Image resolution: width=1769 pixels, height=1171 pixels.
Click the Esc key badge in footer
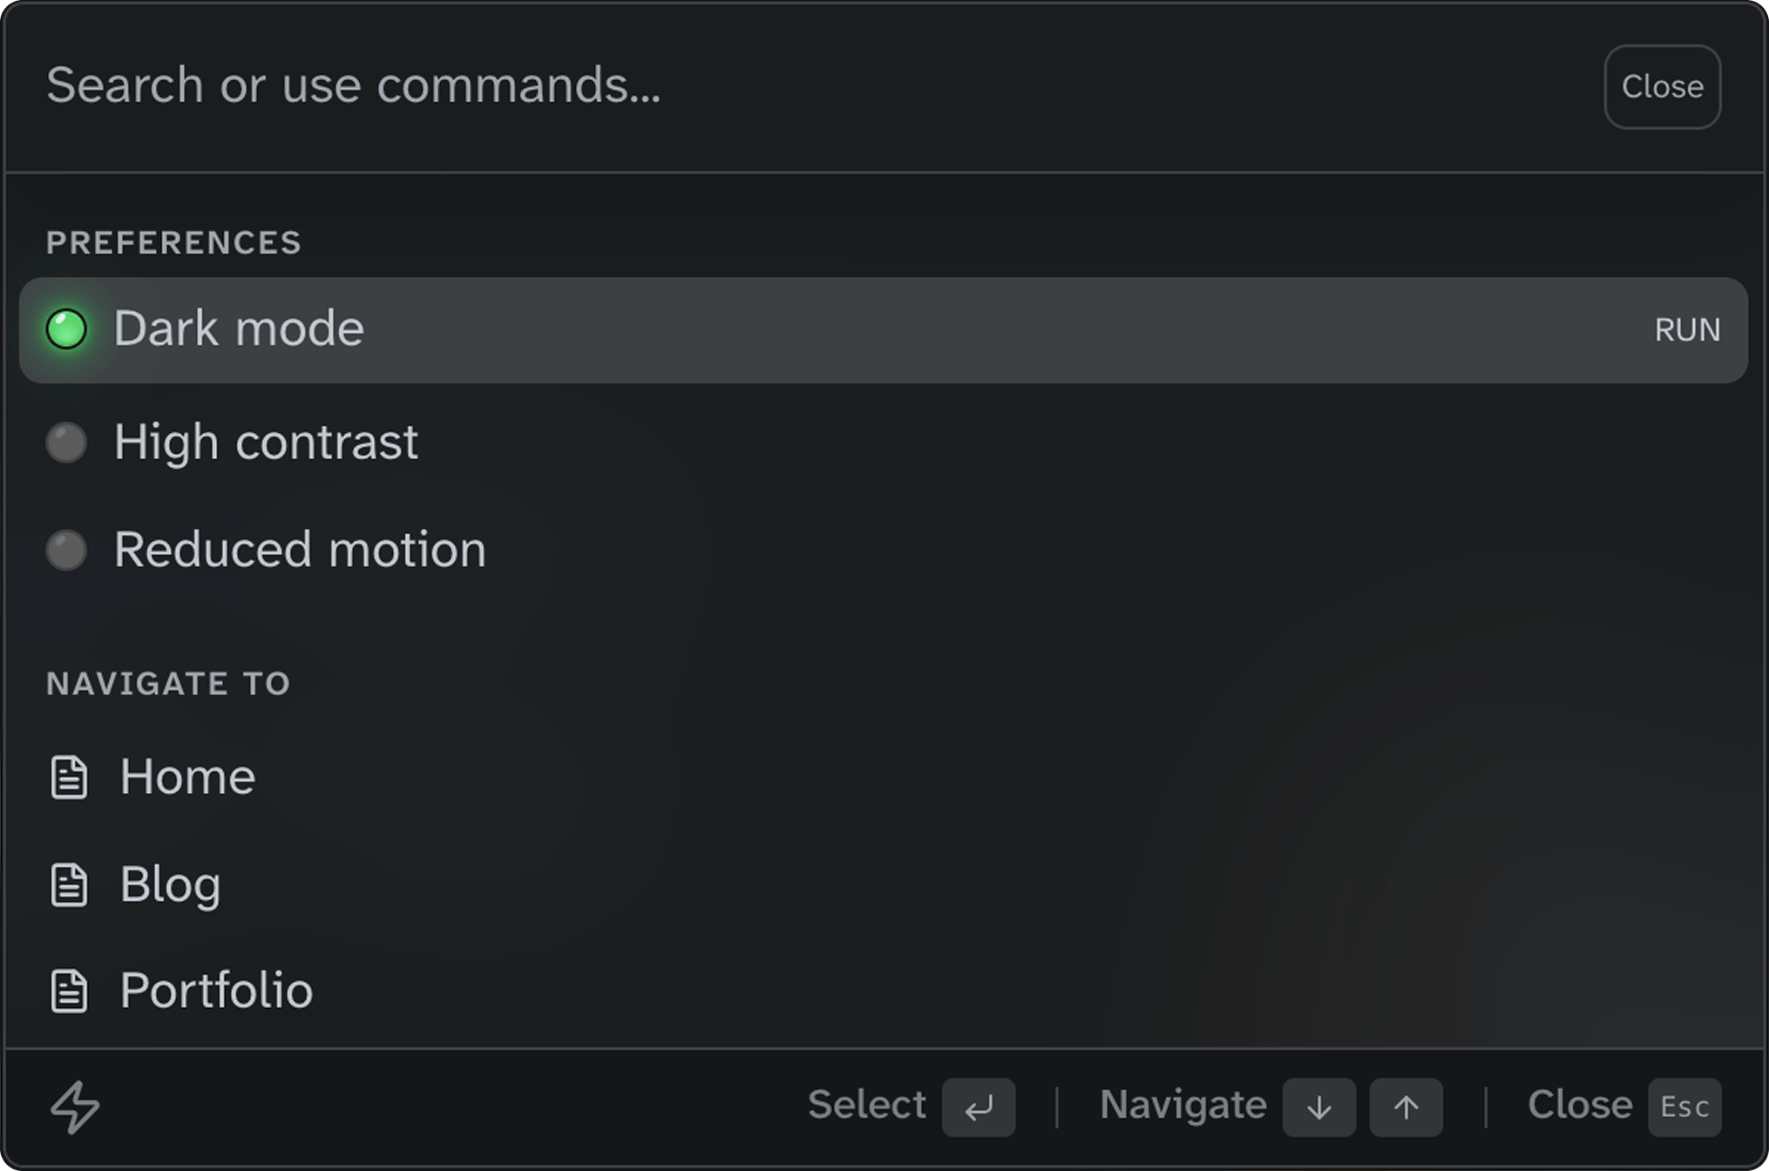[x=1684, y=1107]
